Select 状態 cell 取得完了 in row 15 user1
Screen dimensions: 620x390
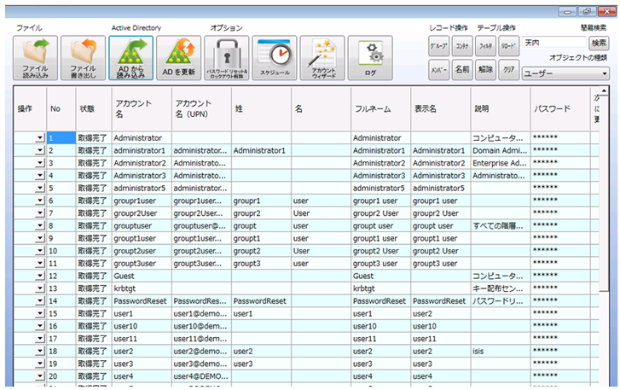point(94,314)
